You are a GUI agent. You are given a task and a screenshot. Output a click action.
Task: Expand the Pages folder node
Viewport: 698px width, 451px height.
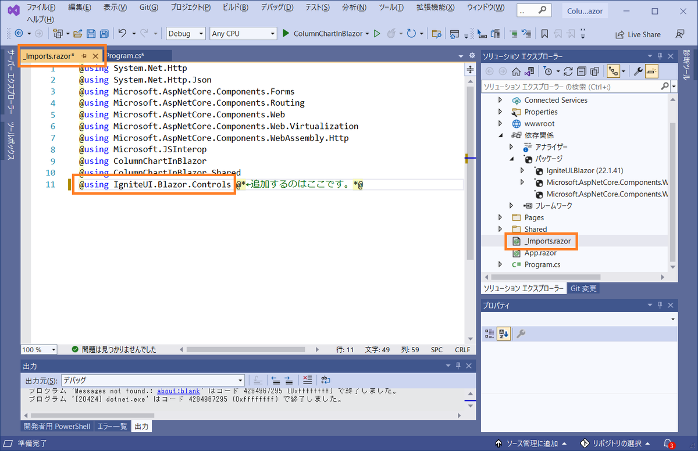500,217
